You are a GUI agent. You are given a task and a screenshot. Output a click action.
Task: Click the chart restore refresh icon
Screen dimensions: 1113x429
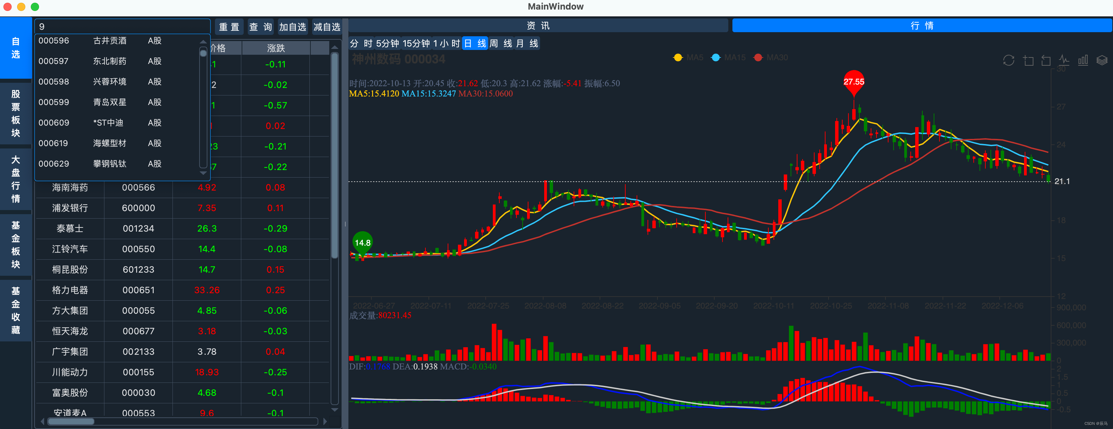click(x=1008, y=61)
